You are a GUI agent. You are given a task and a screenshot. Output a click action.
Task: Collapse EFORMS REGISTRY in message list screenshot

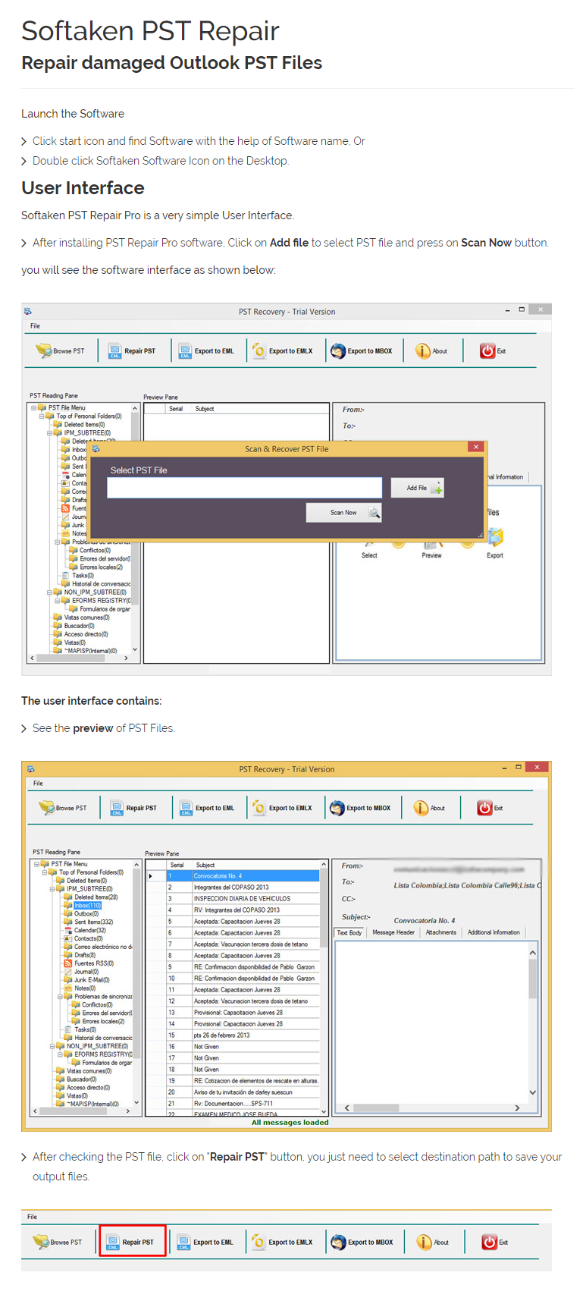60,1054
